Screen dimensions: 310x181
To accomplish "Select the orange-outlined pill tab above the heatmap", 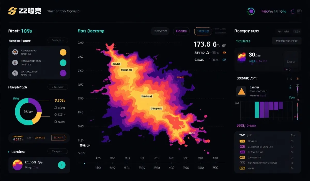I will tap(203, 31).
